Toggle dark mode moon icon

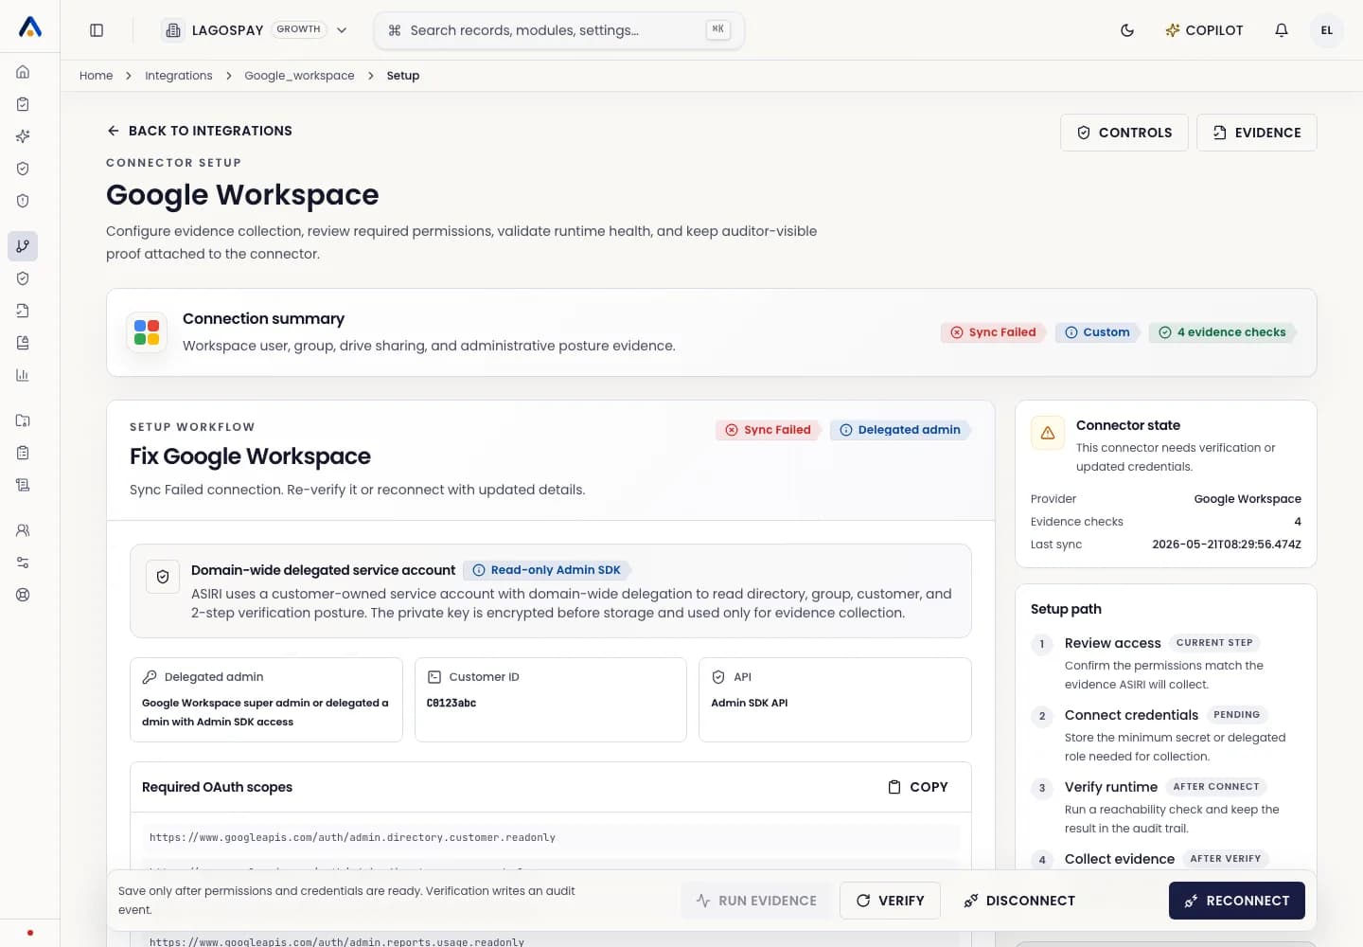click(x=1127, y=30)
